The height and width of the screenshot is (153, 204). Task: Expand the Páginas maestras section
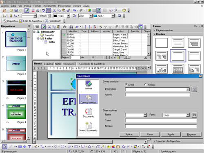[x=154, y=30]
